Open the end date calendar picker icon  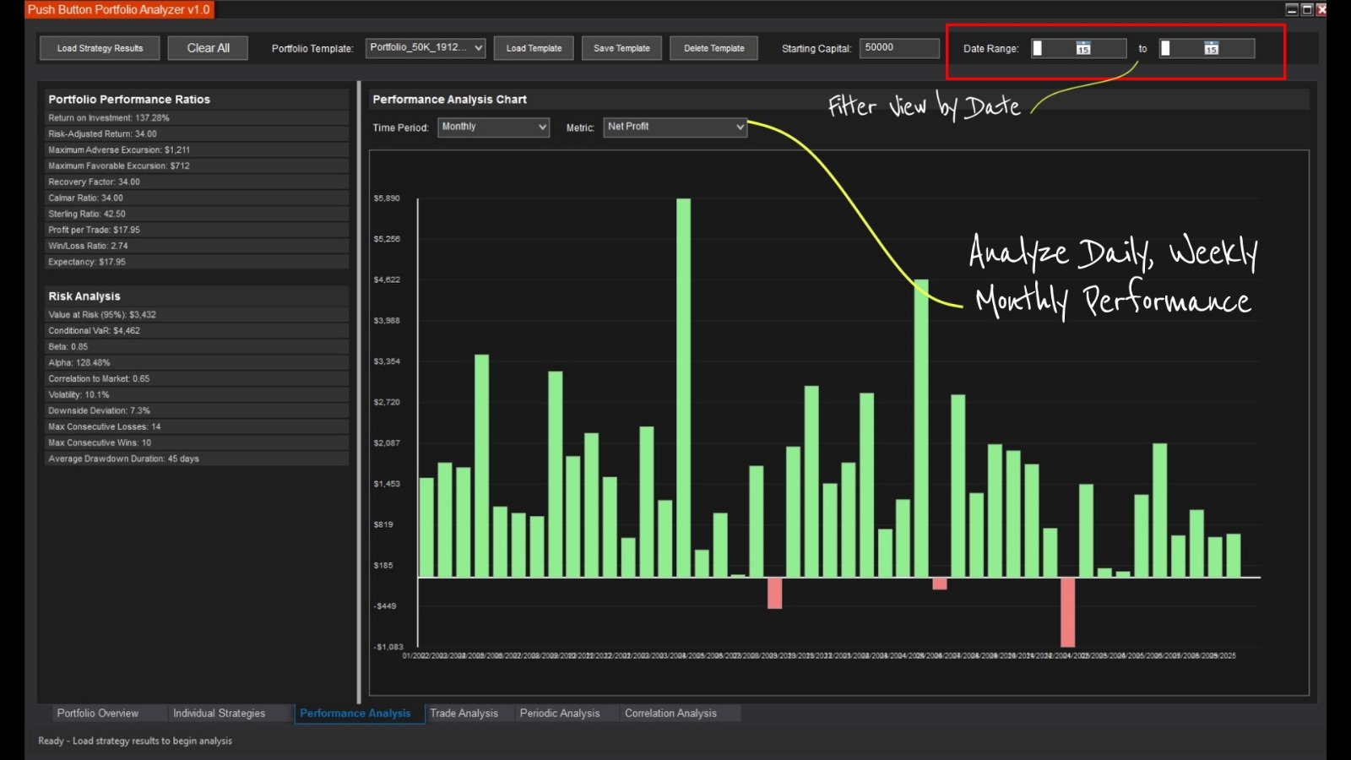point(1211,48)
